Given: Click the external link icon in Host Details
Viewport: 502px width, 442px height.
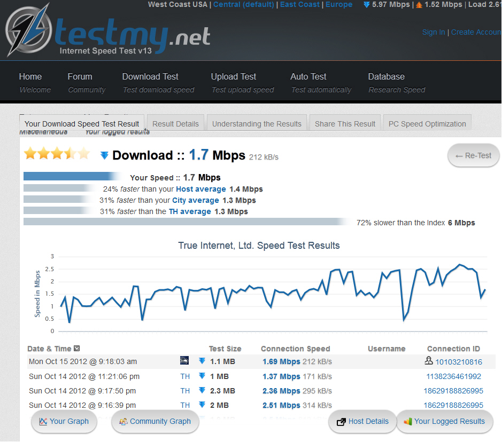Looking at the screenshot, I should coord(341,422).
